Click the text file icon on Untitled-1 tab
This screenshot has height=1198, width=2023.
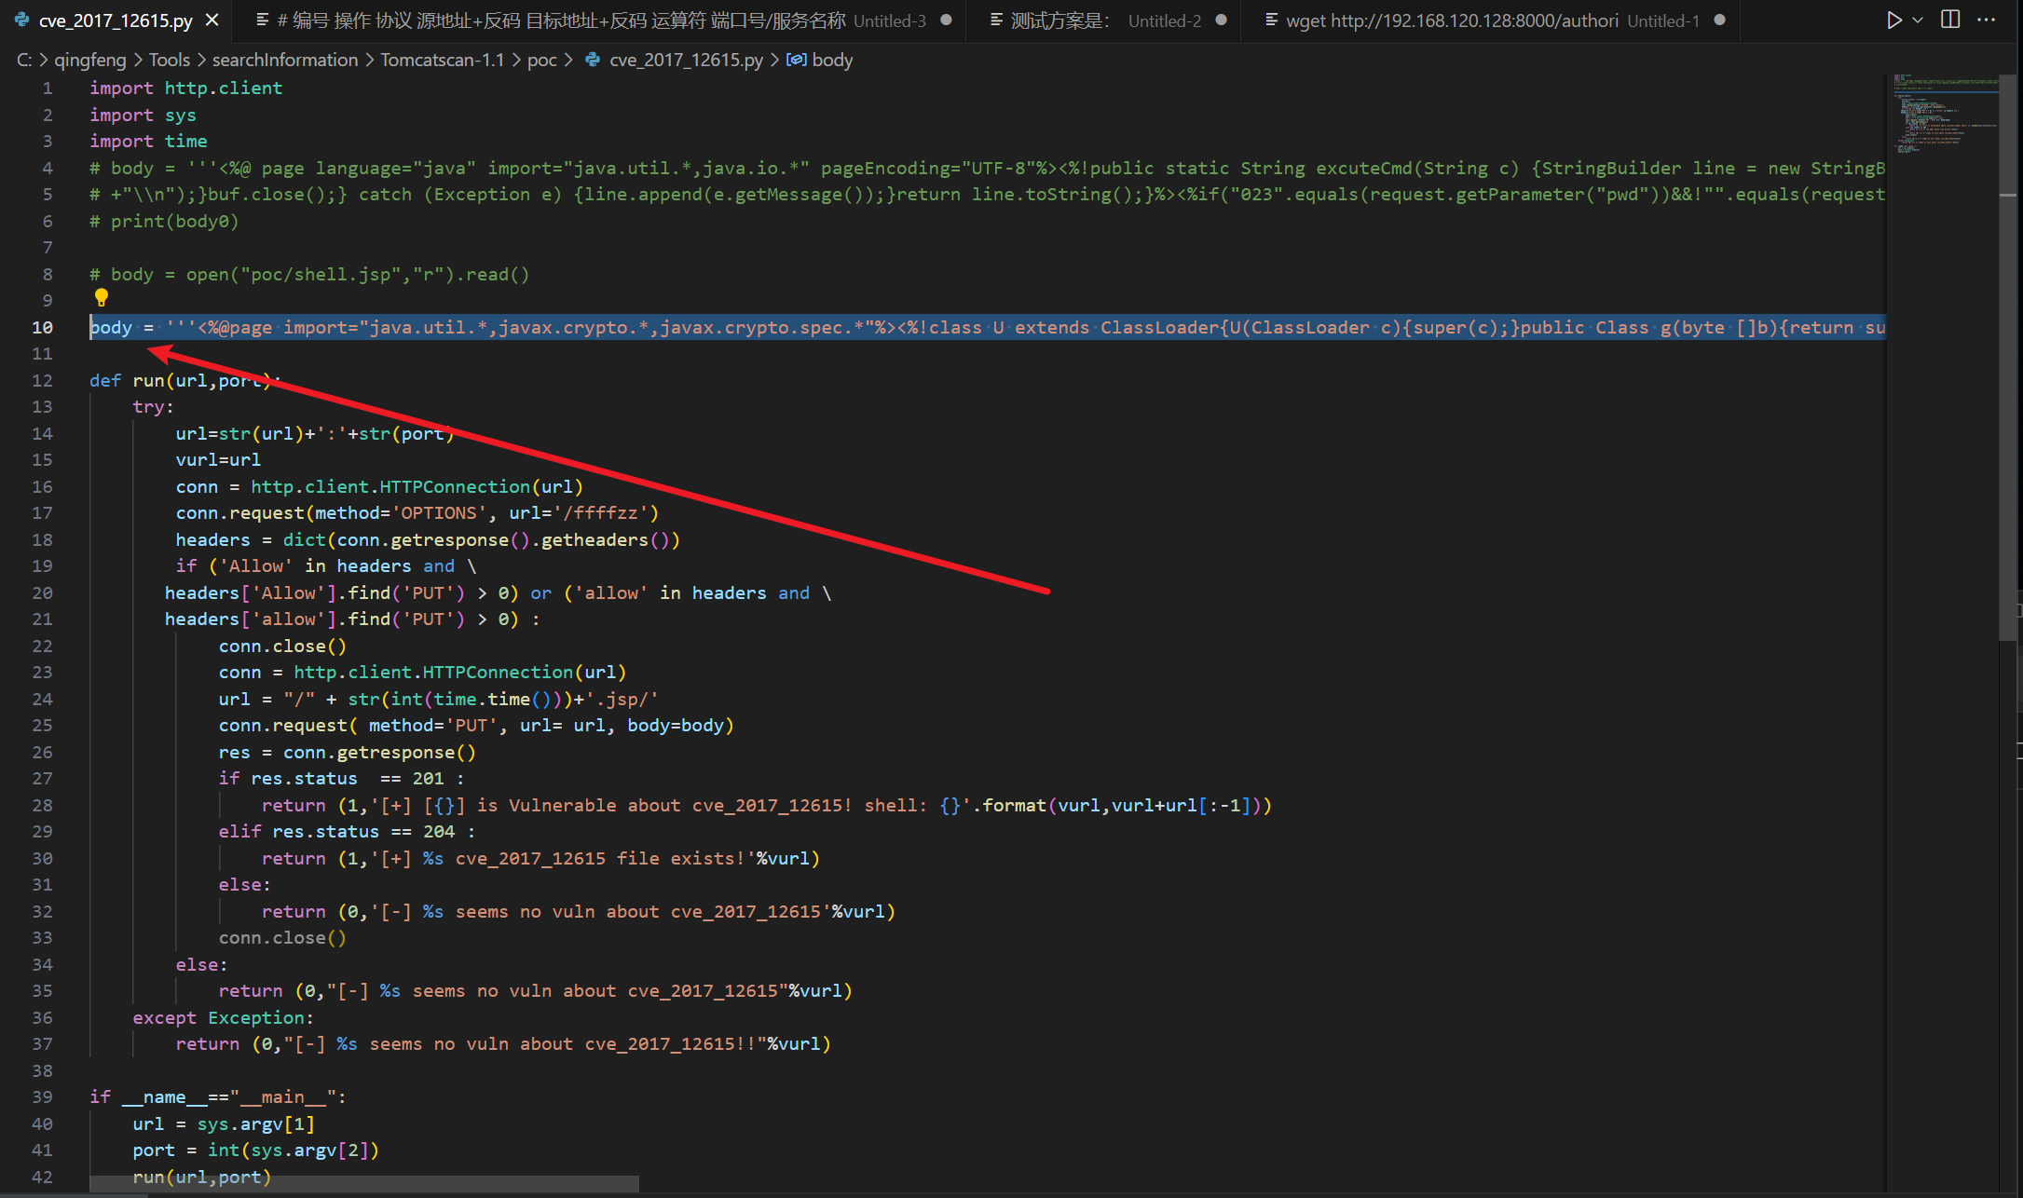[x=1271, y=20]
